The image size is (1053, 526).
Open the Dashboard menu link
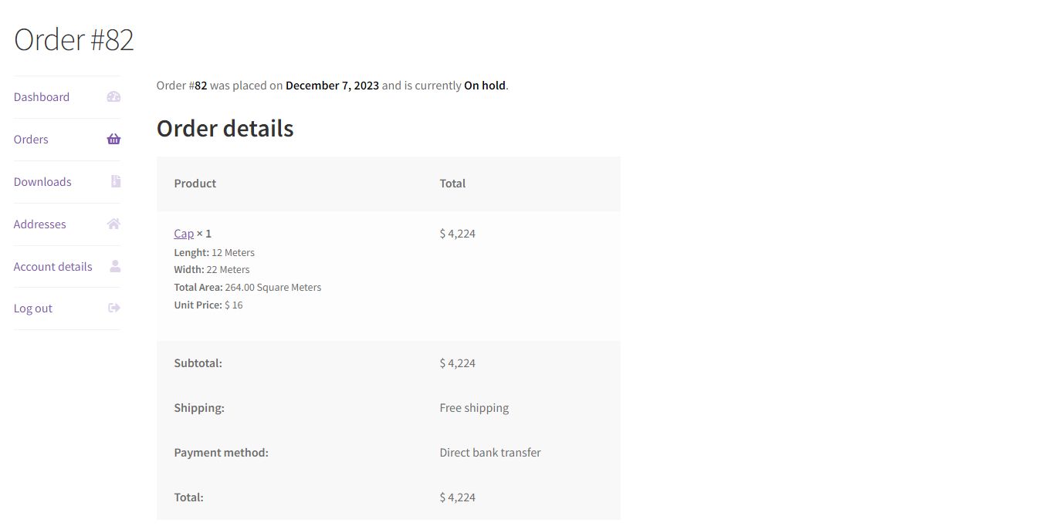tap(42, 97)
